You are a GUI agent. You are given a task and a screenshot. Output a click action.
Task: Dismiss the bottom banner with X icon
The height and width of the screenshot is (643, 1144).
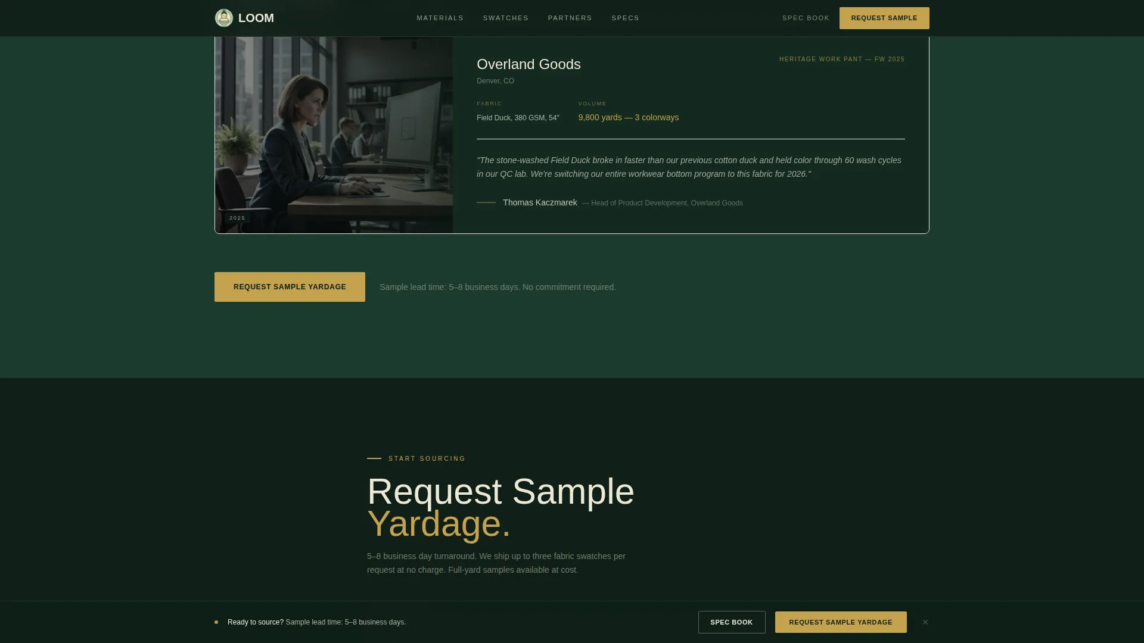[x=925, y=622]
